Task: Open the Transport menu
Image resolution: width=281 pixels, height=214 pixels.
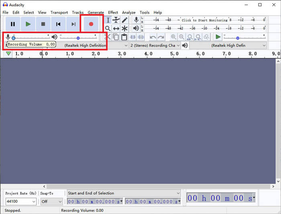Action: (x=59, y=12)
